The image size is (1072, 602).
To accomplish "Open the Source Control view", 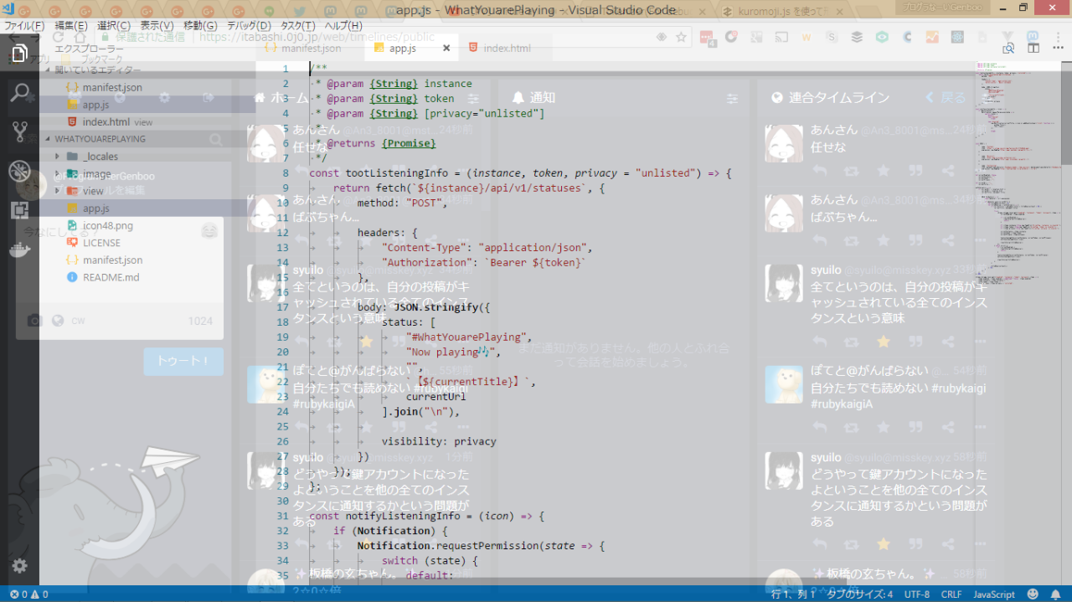I will pos(19,131).
